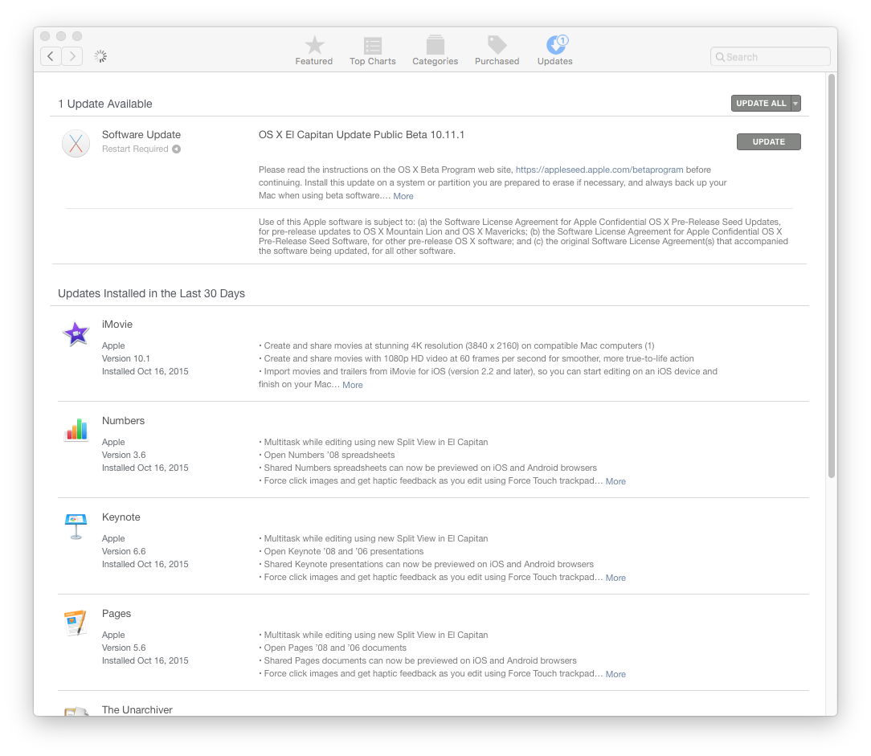This screenshot has width=871, height=756.
Task: Click the '1 Update Available' heading
Action: pyautogui.click(x=105, y=104)
